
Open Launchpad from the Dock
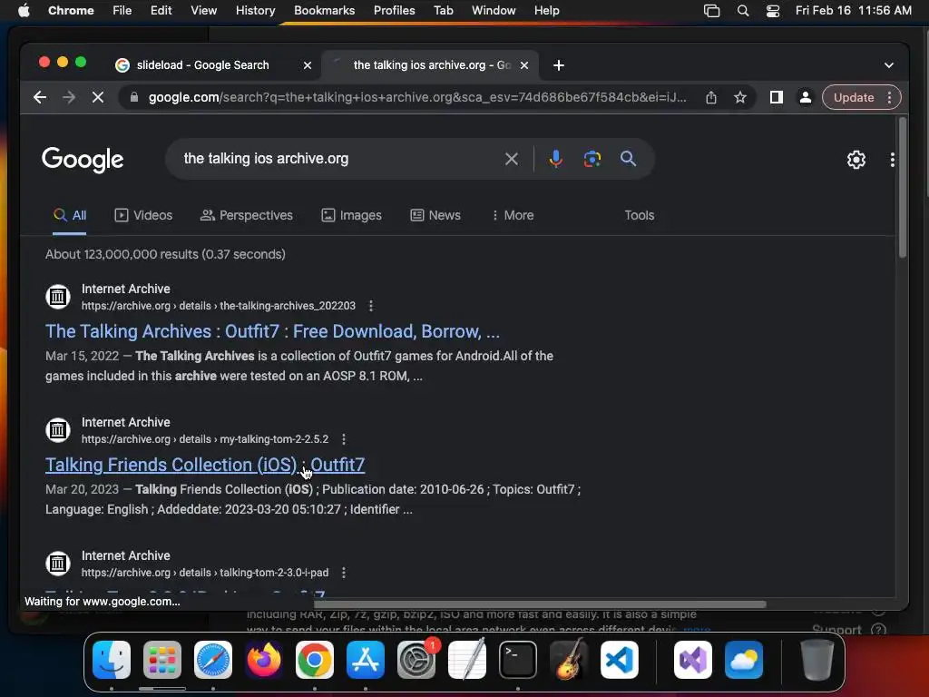[x=162, y=660]
